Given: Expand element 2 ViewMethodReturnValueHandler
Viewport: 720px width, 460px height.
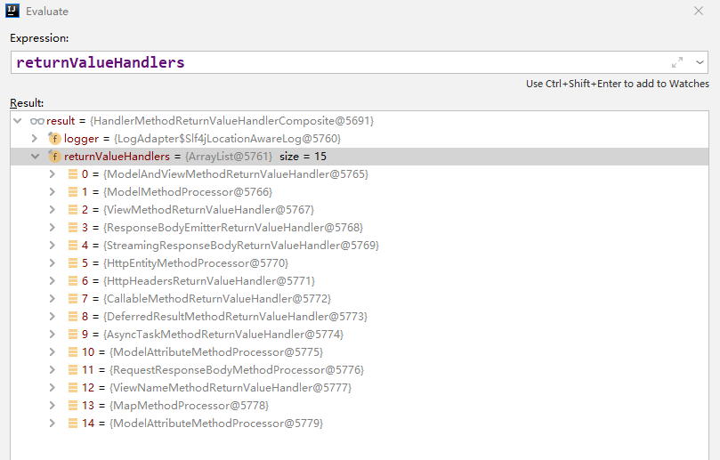Looking at the screenshot, I should [53, 210].
